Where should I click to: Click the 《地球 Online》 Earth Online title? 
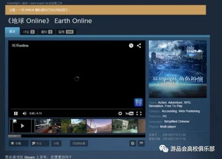tap(50, 21)
